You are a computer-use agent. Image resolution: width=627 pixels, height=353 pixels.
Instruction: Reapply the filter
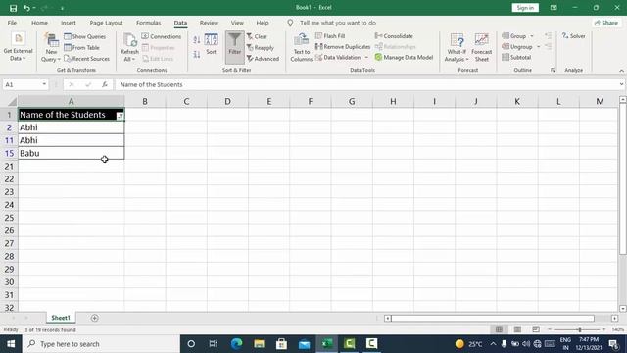coord(261,48)
